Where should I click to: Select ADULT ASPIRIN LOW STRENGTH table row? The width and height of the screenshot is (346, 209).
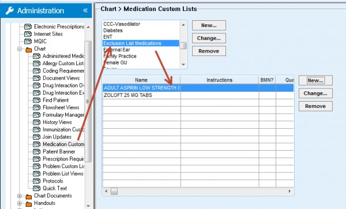point(198,88)
